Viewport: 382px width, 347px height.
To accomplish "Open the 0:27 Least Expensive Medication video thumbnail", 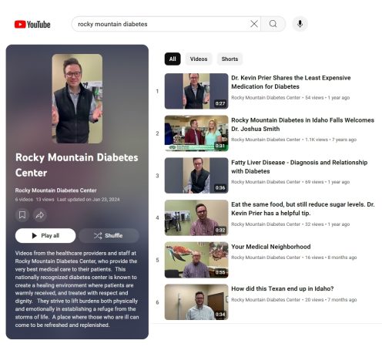I will coord(196,91).
